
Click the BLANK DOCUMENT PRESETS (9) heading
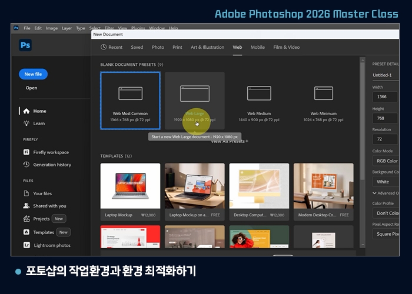click(132, 65)
